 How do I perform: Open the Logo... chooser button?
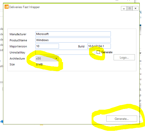click(124, 57)
